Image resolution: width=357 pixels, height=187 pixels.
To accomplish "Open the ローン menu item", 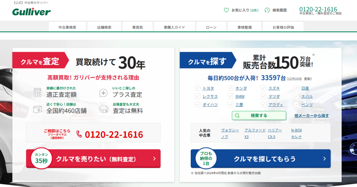I will click(x=211, y=27).
